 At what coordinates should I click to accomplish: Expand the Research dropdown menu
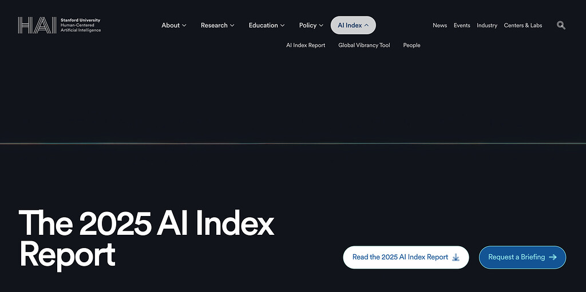point(217,25)
